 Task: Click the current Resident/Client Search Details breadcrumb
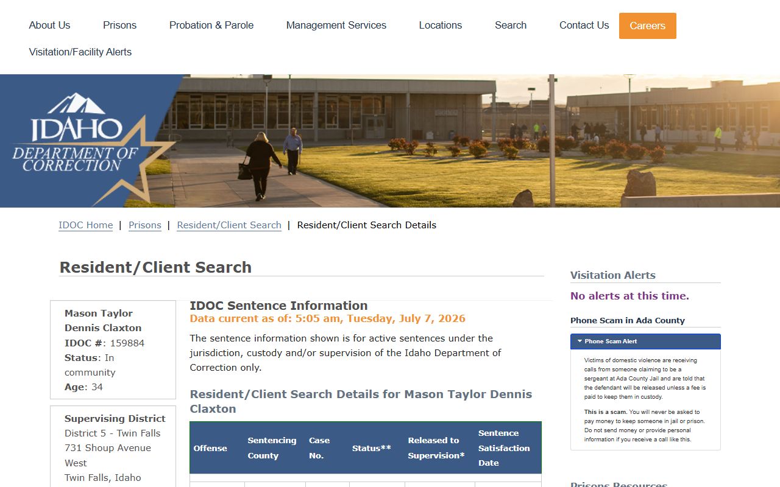click(x=367, y=225)
